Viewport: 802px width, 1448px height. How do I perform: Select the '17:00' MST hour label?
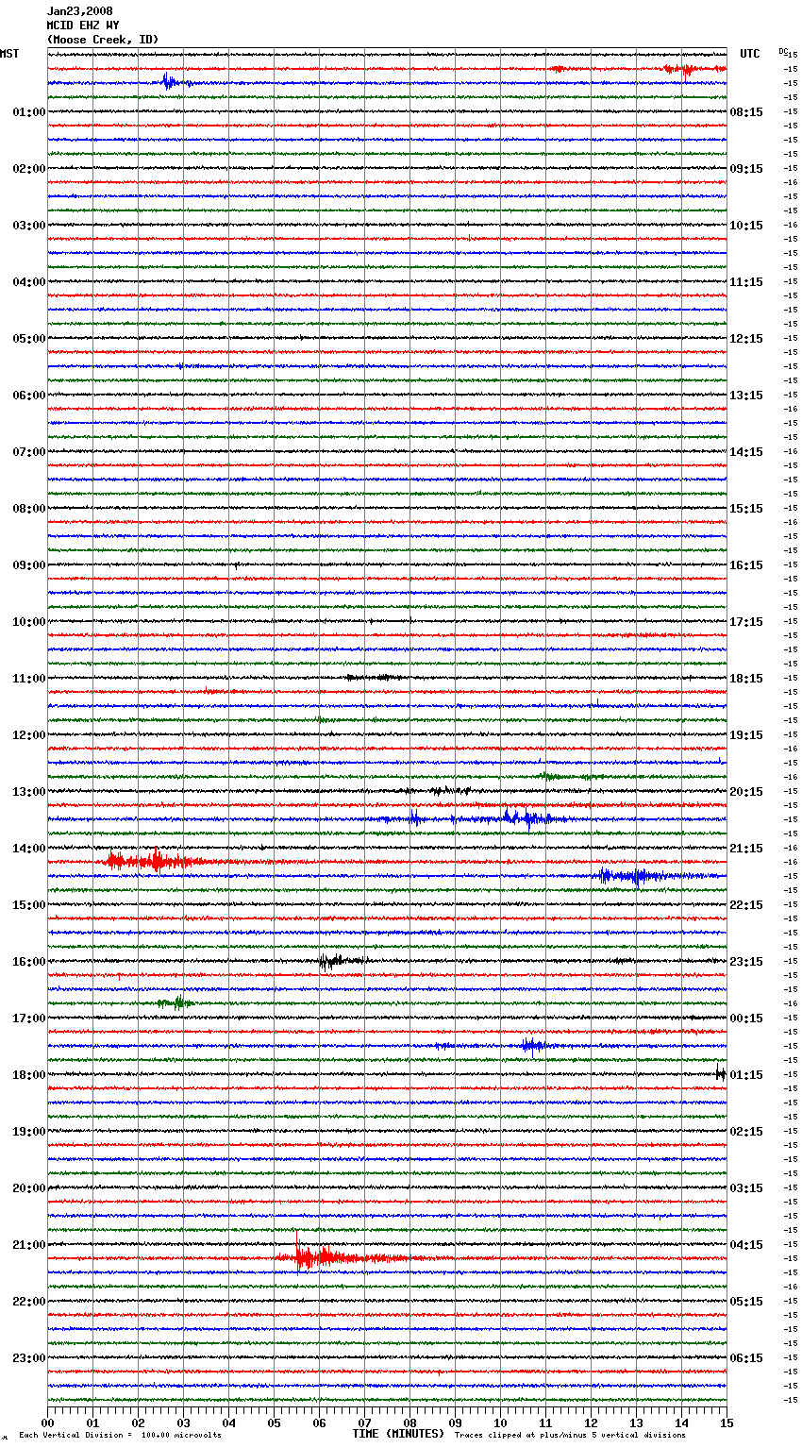click(x=28, y=1019)
